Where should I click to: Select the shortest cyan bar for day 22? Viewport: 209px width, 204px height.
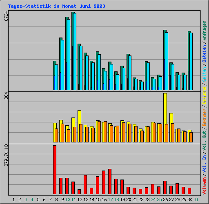(142, 86)
